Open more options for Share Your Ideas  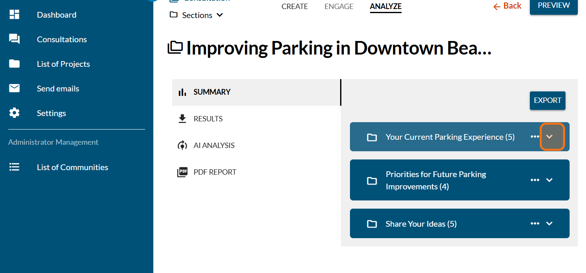[535, 223]
